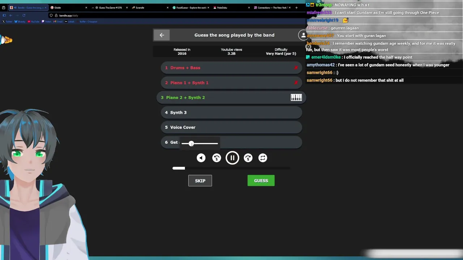The height and width of the screenshot is (260, 463).
Task: Switch to the Scrandle tab
Action: tap(150, 8)
